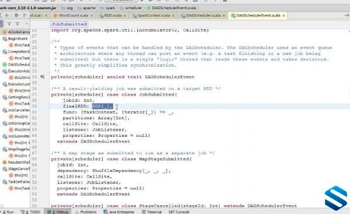Select CompletionEvent in the structure tree

(16, 51)
